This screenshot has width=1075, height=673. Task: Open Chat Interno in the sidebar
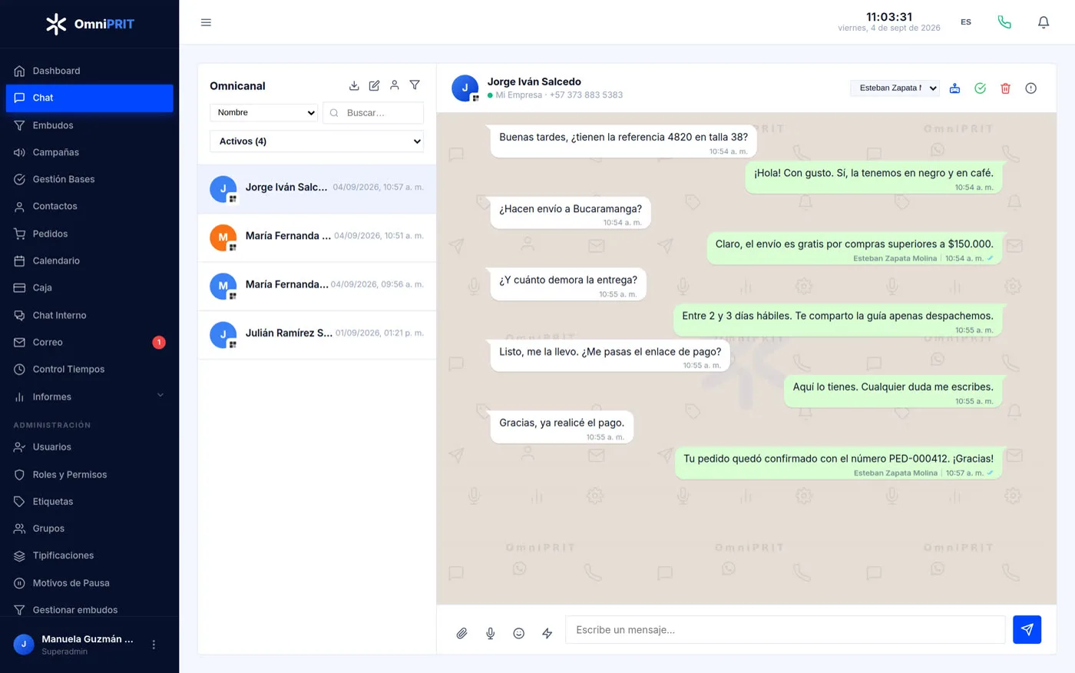(x=89, y=315)
